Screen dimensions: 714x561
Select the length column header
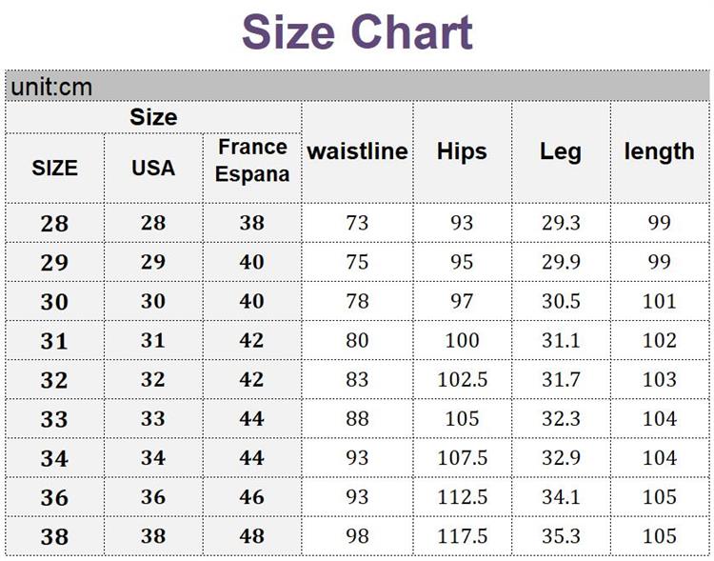pyautogui.click(x=660, y=151)
